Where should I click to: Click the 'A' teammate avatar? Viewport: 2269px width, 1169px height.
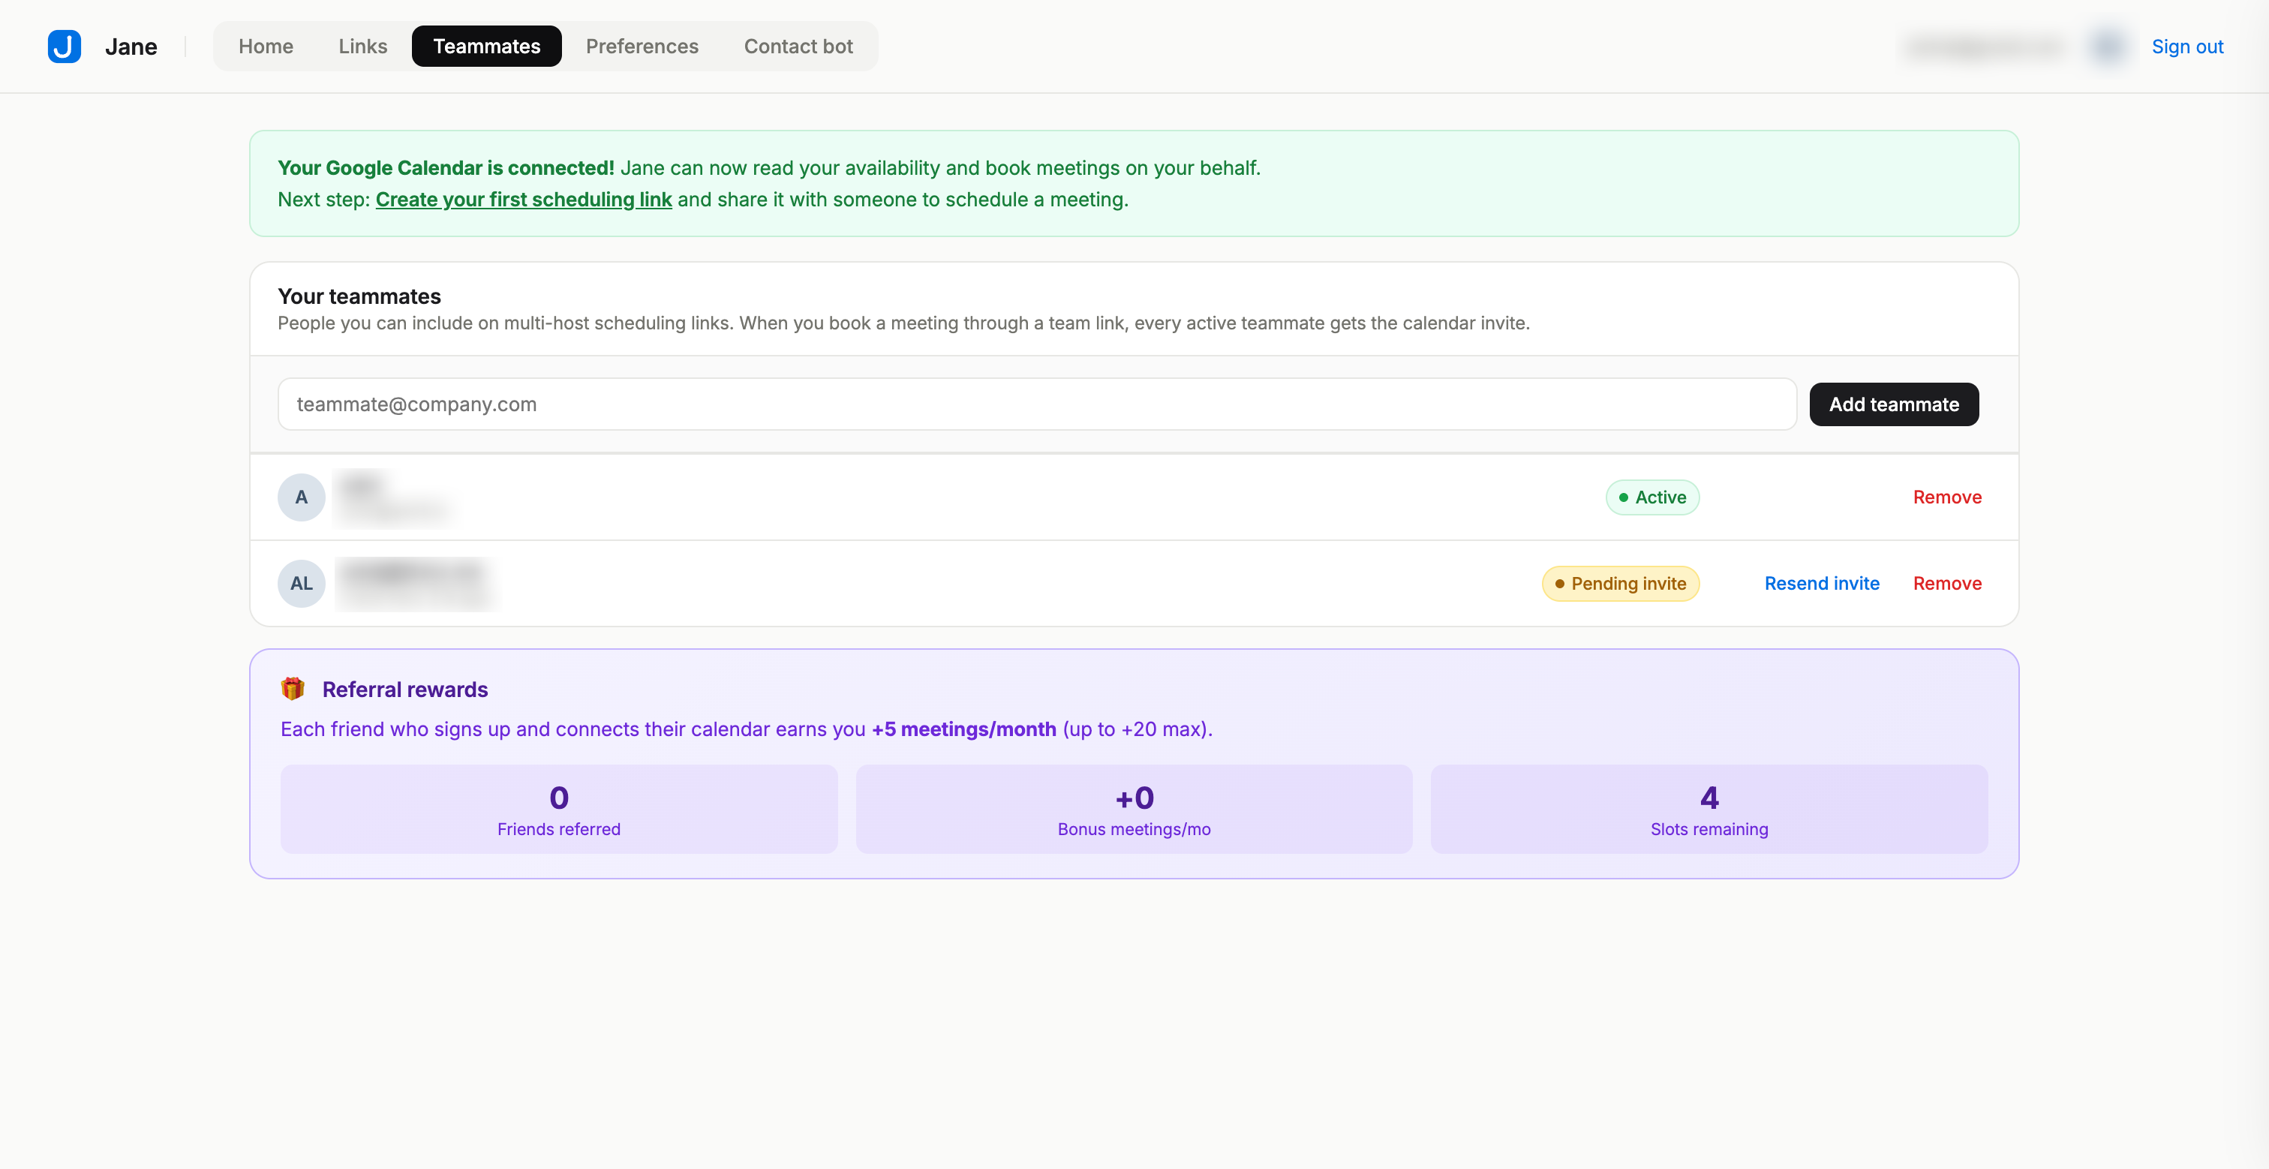click(301, 497)
